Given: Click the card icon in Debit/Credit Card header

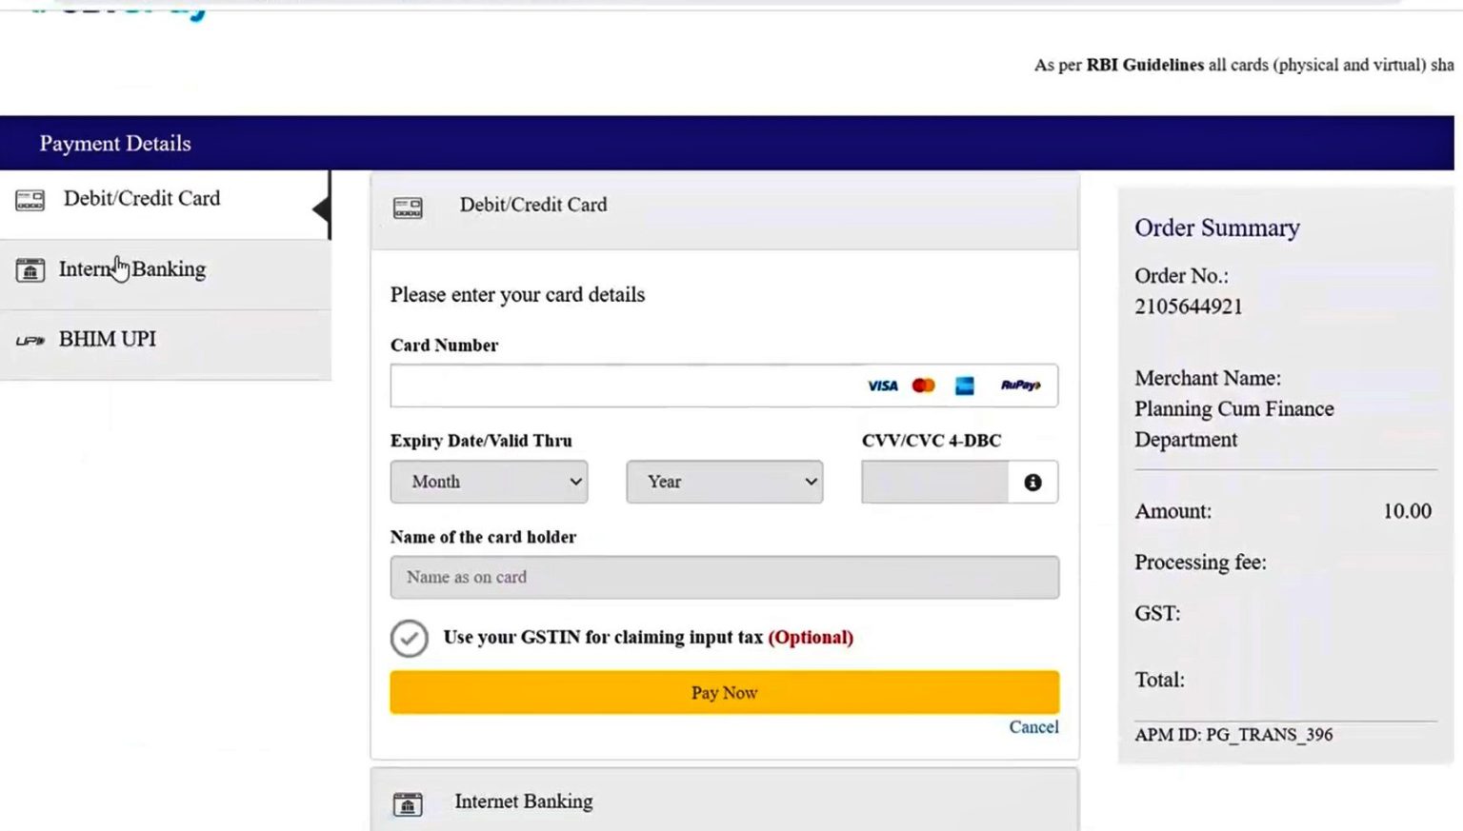Looking at the screenshot, I should point(408,208).
